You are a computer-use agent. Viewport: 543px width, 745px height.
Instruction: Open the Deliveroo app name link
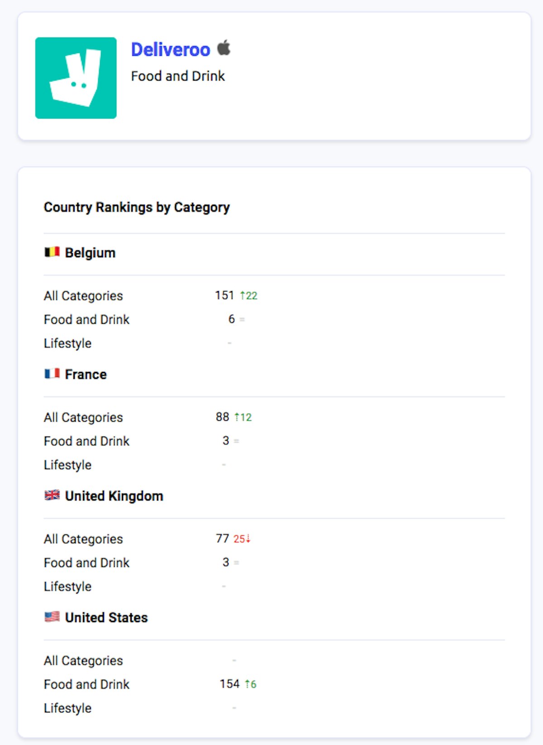point(169,50)
